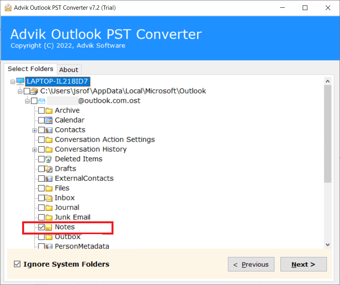Toggle Ignore System Folders checkbox
Screen dimensions: 340x285
click(x=17, y=264)
